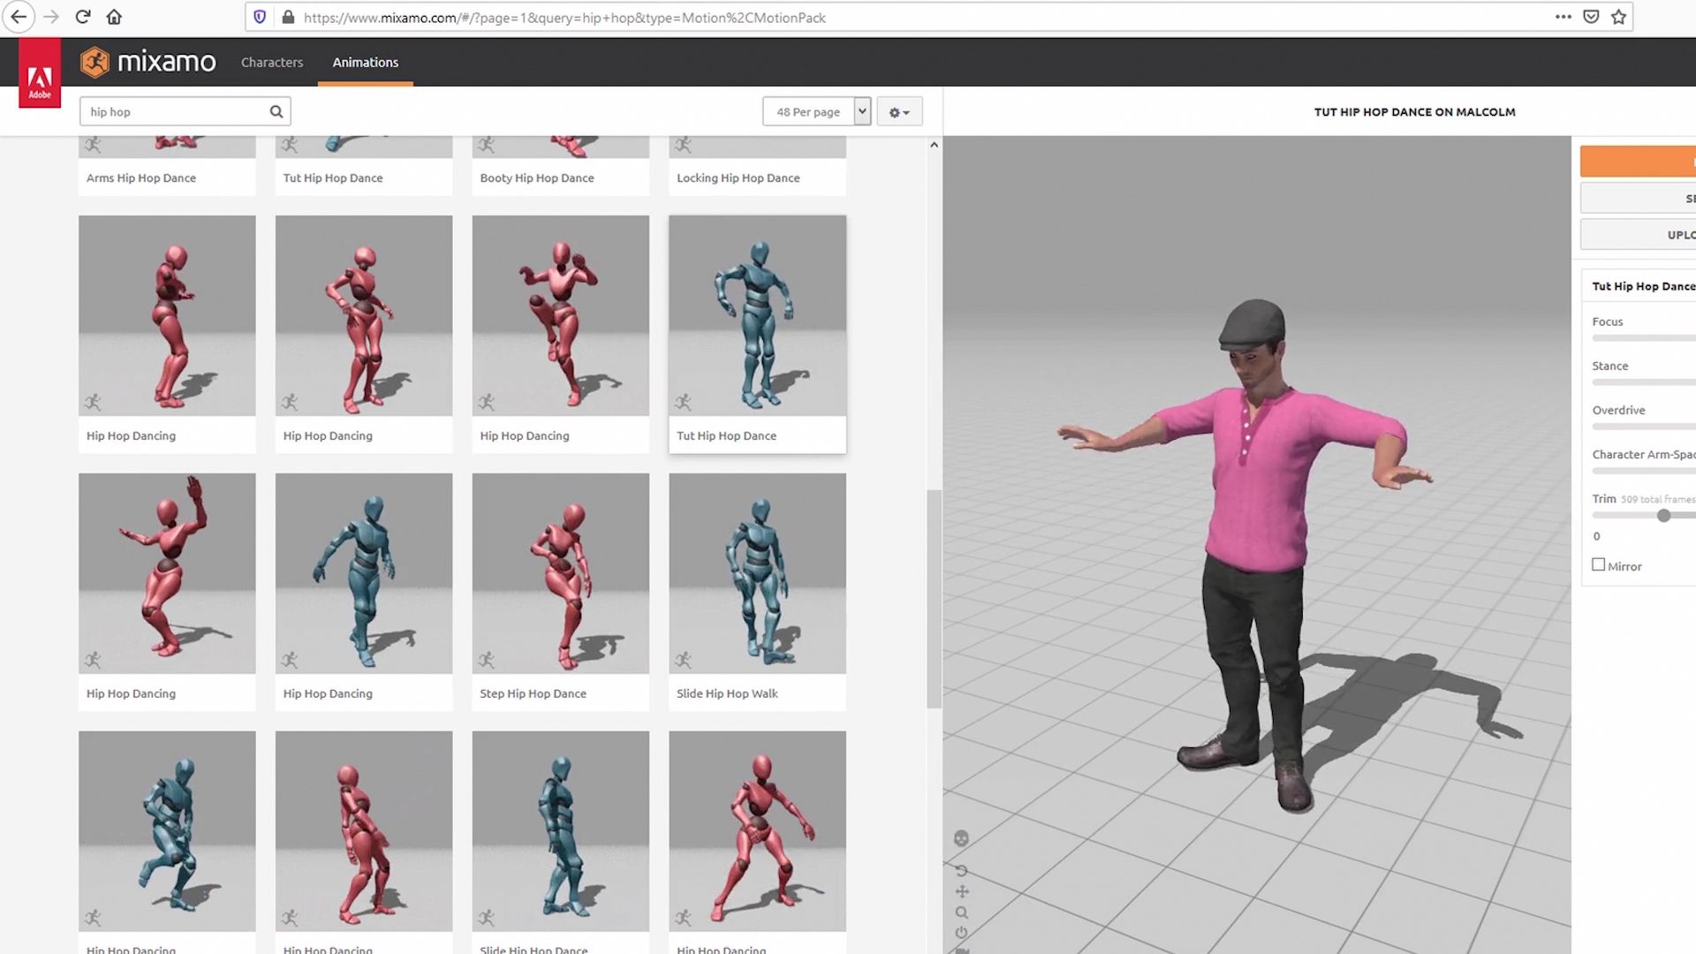Select the pan camera arrows icon
This screenshot has width=1696, height=954.
pyautogui.click(x=962, y=891)
